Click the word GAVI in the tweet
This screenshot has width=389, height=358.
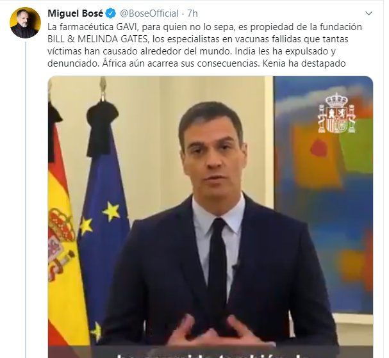click(x=126, y=27)
